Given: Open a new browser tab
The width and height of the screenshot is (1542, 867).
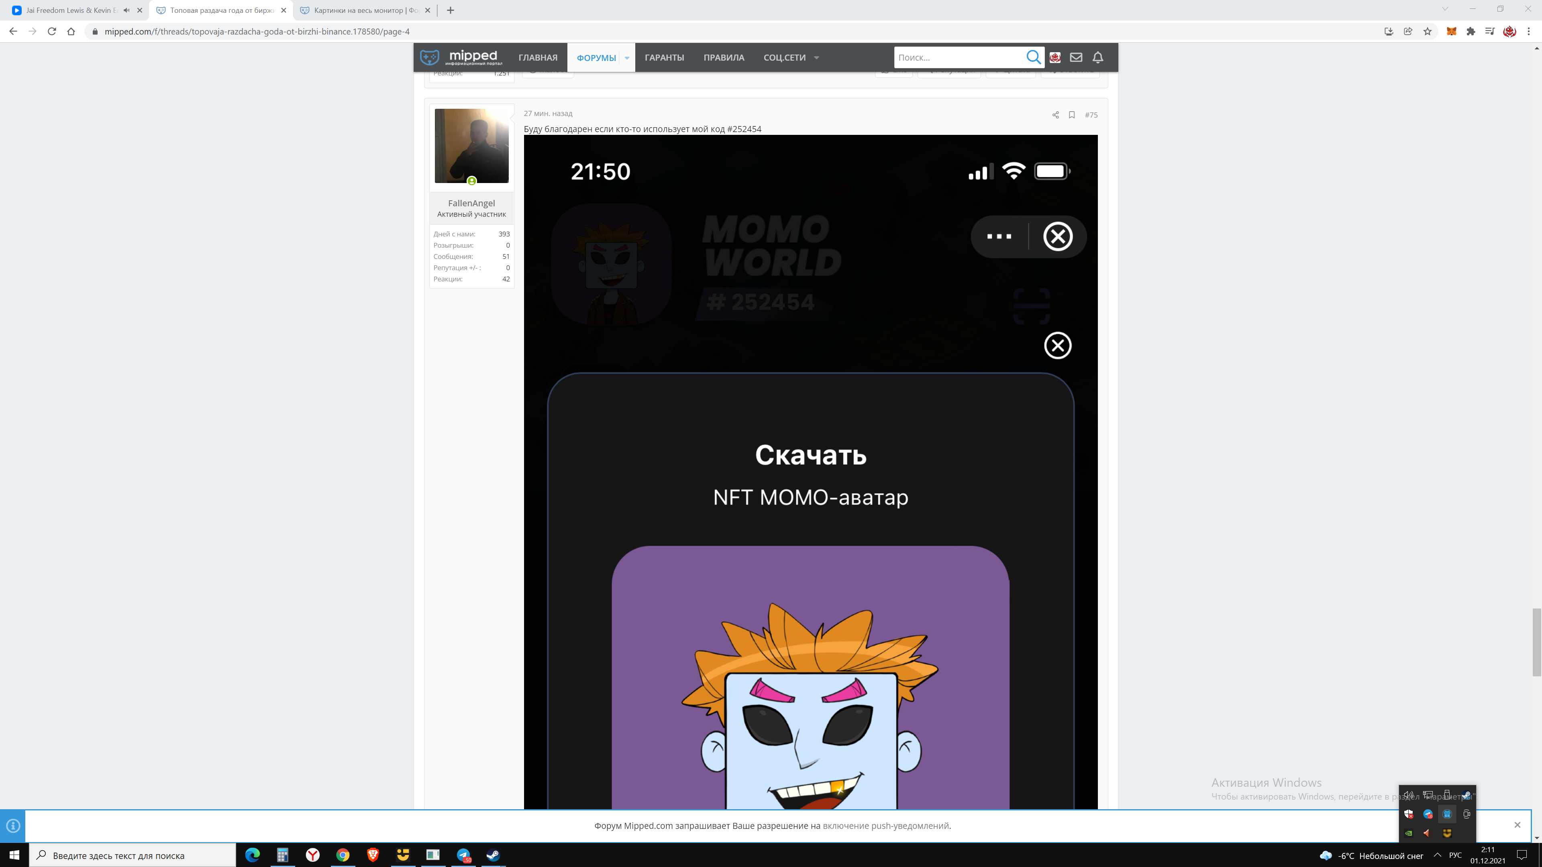Looking at the screenshot, I should 451,10.
